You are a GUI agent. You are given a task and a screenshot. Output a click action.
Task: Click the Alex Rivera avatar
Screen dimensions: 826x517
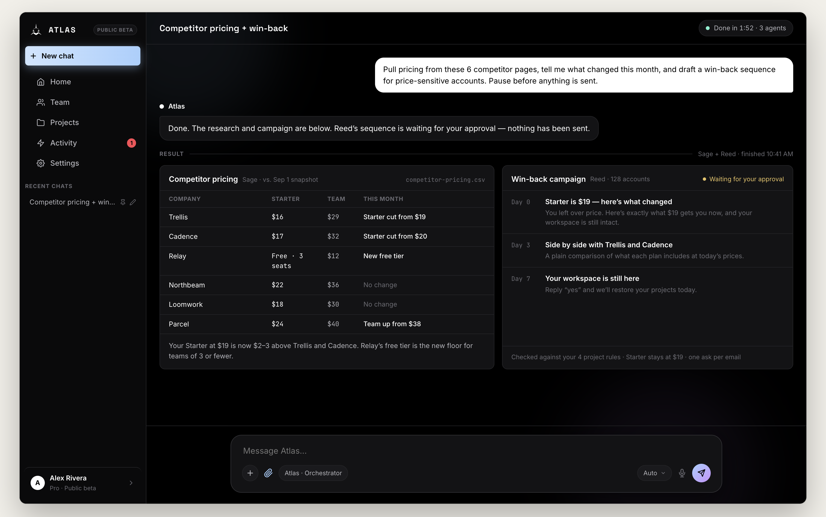(x=38, y=483)
